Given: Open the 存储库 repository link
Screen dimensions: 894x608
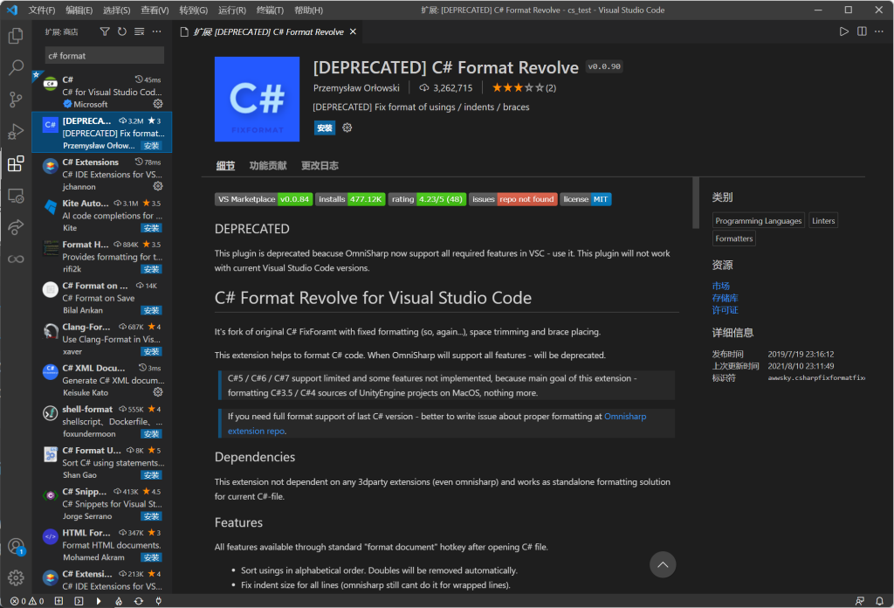Looking at the screenshot, I should tap(726, 298).
